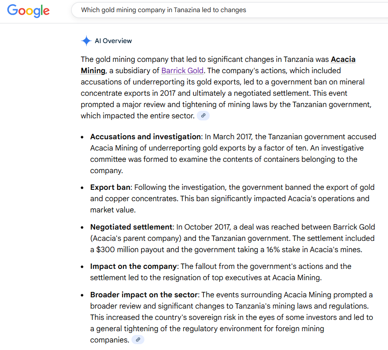Click the AI Overview sparkle icon
Viewport: 388px width, 350px height.
click(86, 41)
